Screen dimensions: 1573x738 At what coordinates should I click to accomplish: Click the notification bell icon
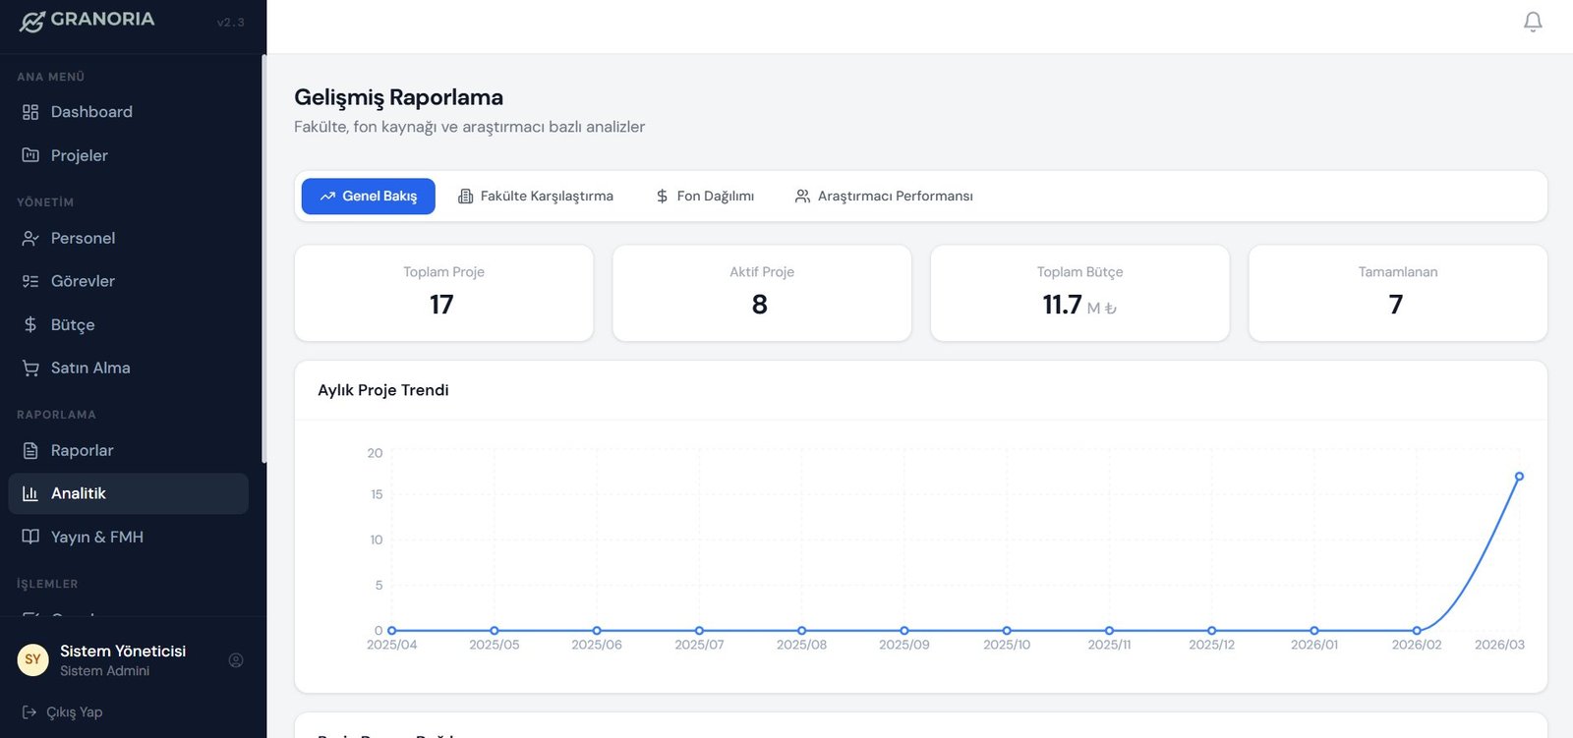pyautogui.click(x=1532, y=22)
